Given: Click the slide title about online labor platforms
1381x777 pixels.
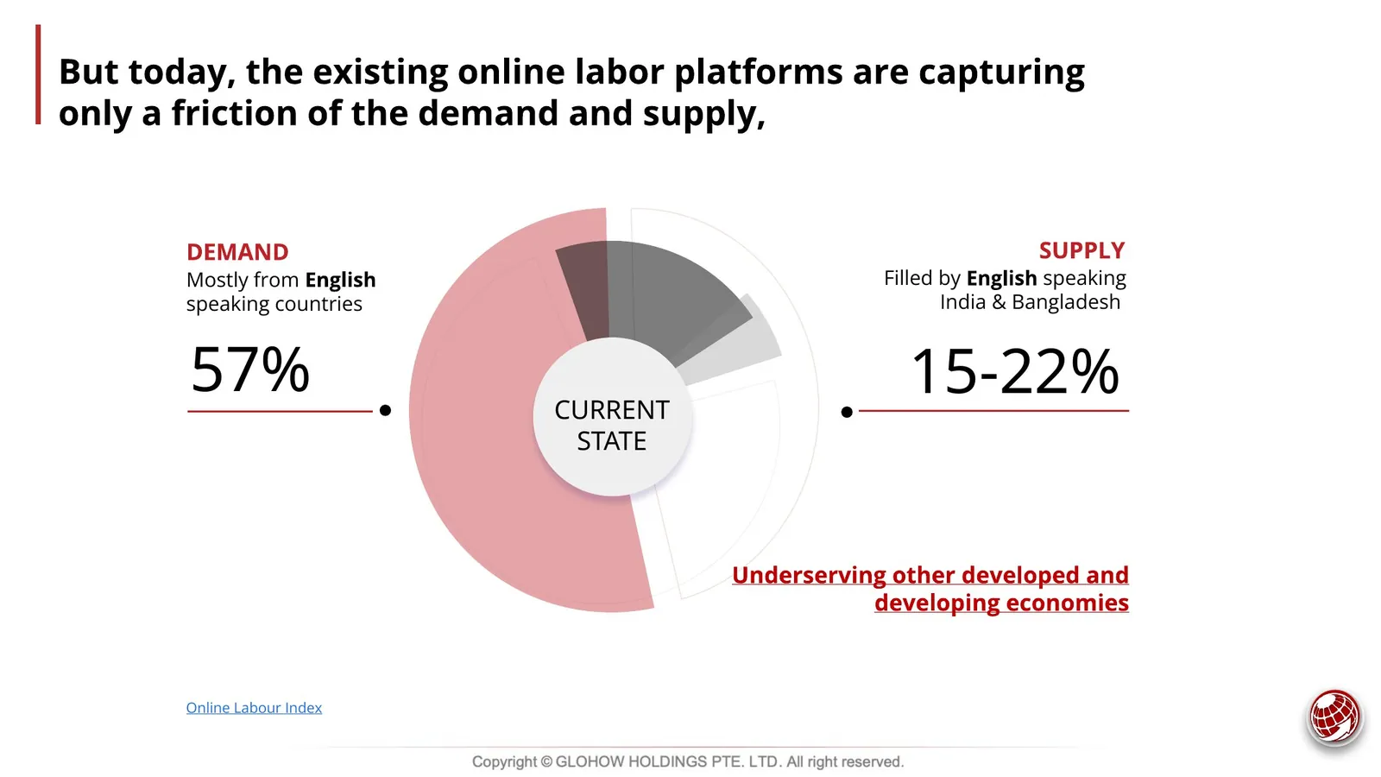Looking at the screenshot, I should point(571,92).
